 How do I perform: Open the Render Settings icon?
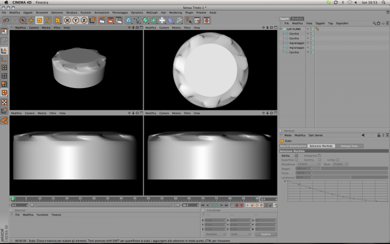[x=119, y=21]
